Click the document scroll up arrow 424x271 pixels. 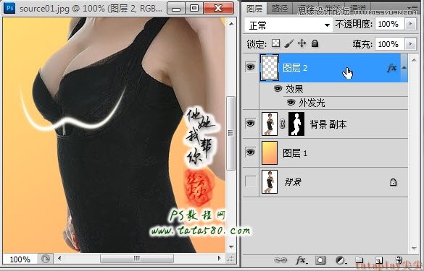(231, 24)
